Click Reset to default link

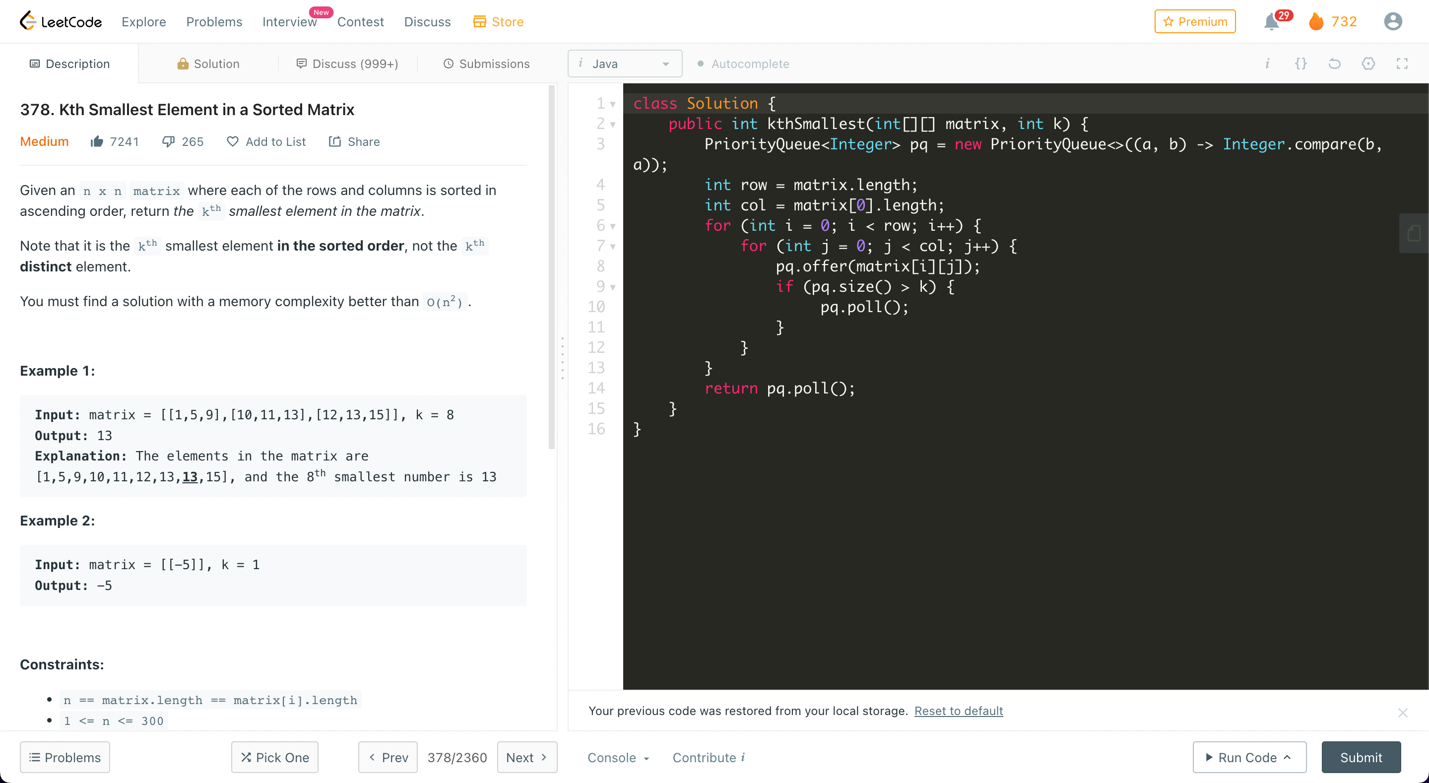(958, 711)
